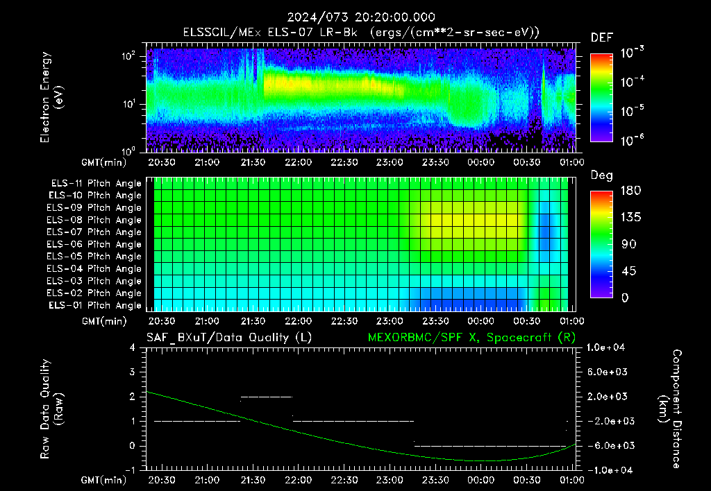Click 00:30 tick label under bottom panel
The width and height of the screenshot is (711, 491).
(526, 480)
